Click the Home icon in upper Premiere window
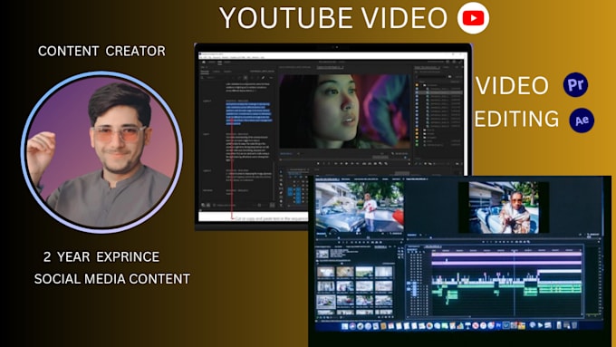The height and width of the screenshot is (347, 616). click(x=204, y=63)
